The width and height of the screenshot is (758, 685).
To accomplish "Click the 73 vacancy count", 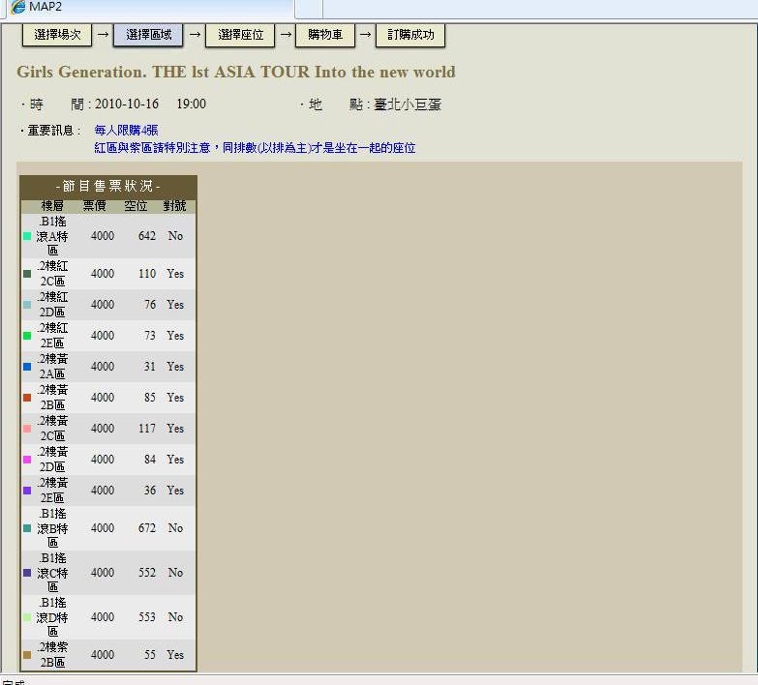I will pyautogui.click(x=150, y=336).
